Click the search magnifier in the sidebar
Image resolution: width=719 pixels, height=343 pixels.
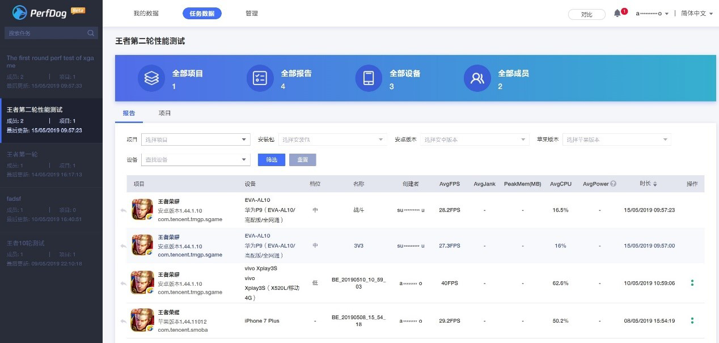91,32
